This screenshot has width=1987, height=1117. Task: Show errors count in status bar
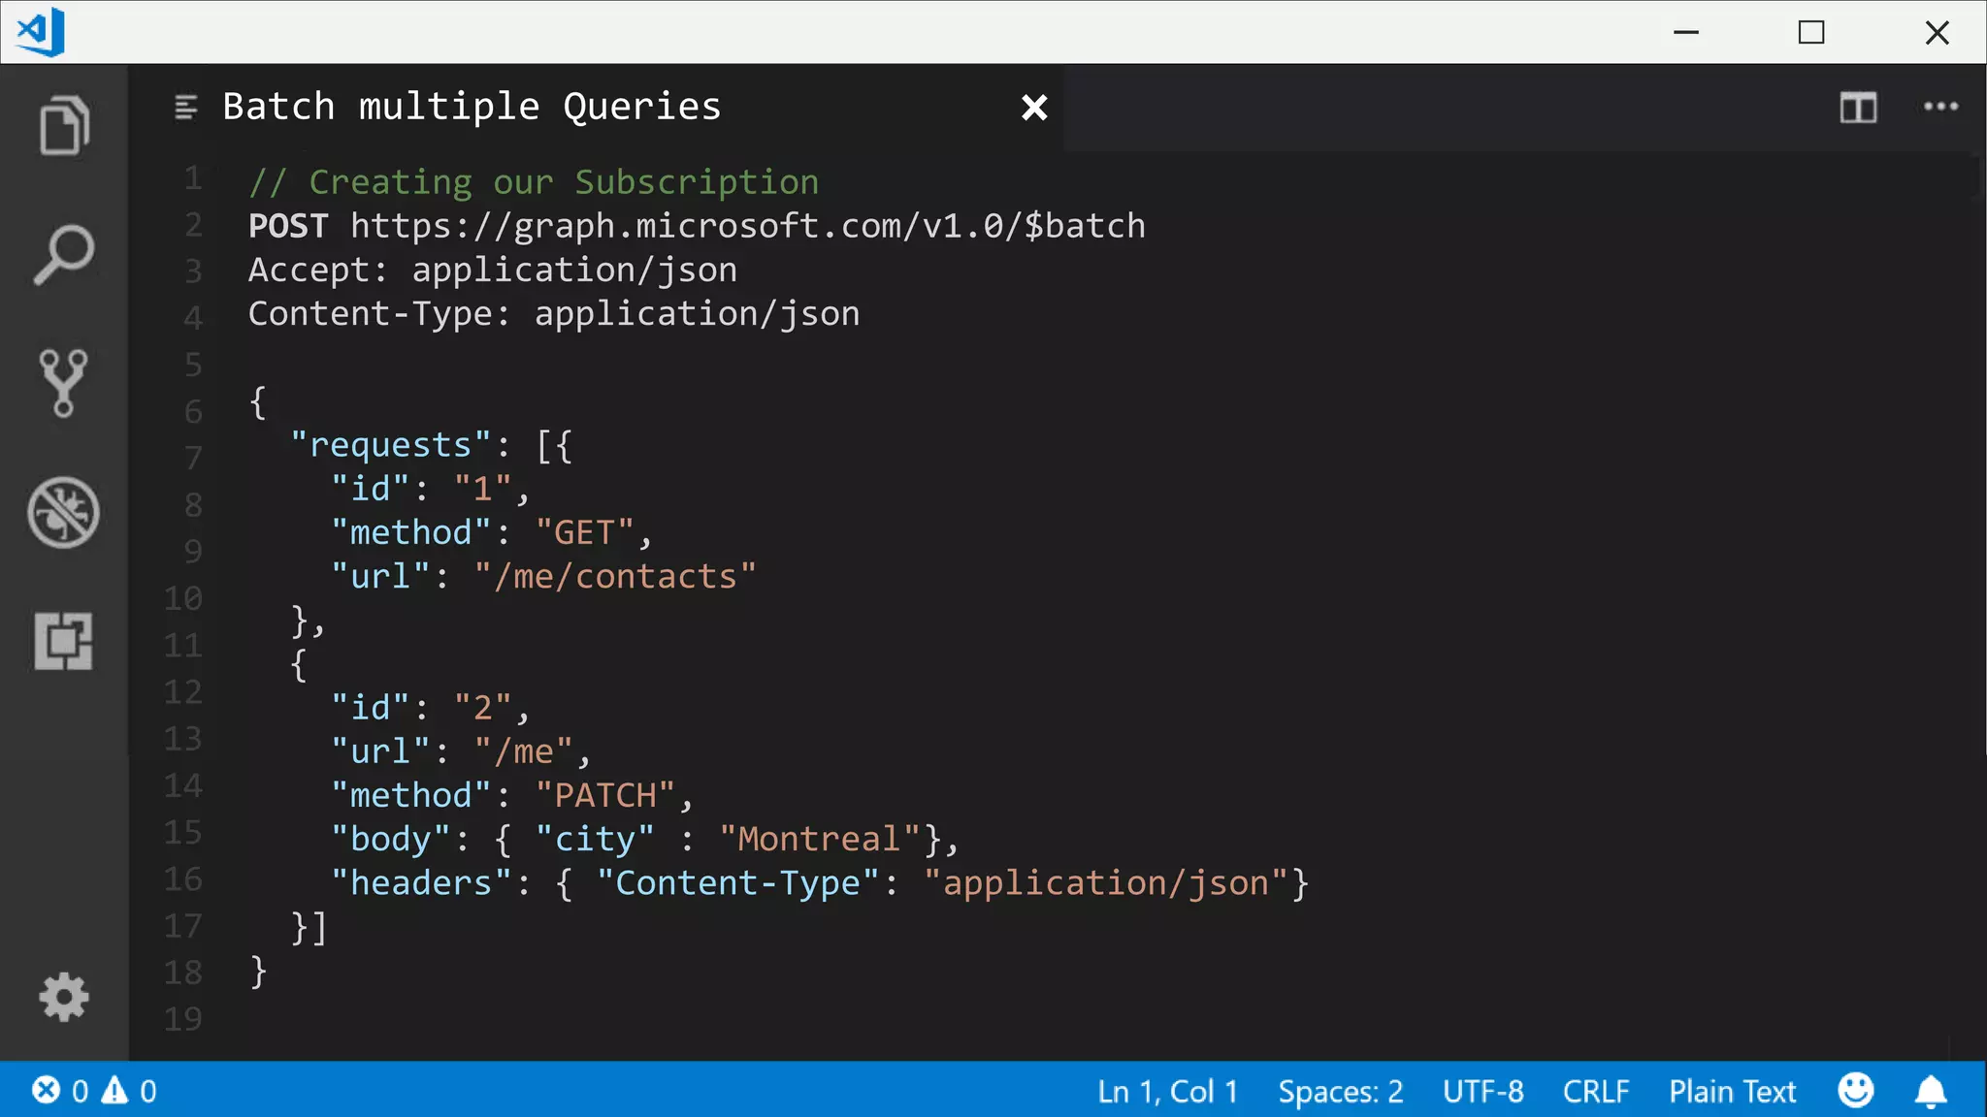(60, 1091)
